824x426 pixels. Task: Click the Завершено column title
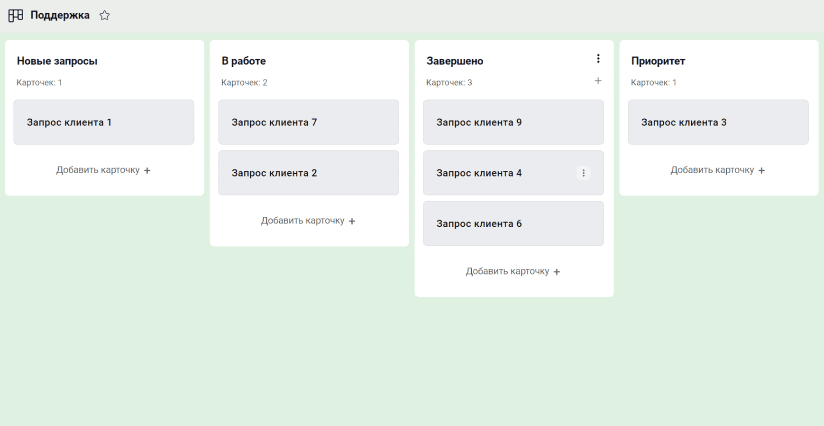click(455, 61)
